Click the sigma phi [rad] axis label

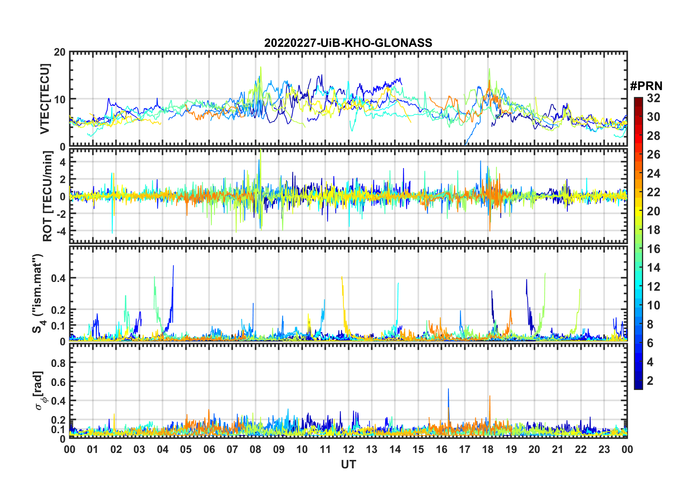click(40, 391)
